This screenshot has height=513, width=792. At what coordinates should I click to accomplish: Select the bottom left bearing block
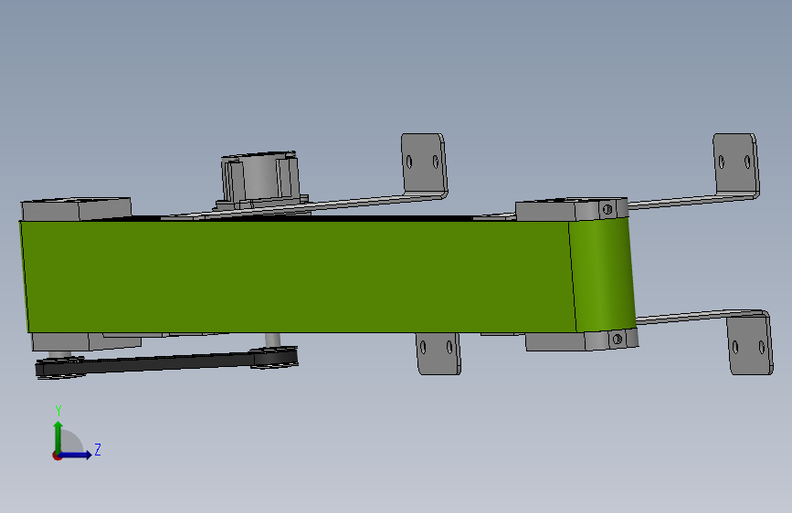pos(86,341)
